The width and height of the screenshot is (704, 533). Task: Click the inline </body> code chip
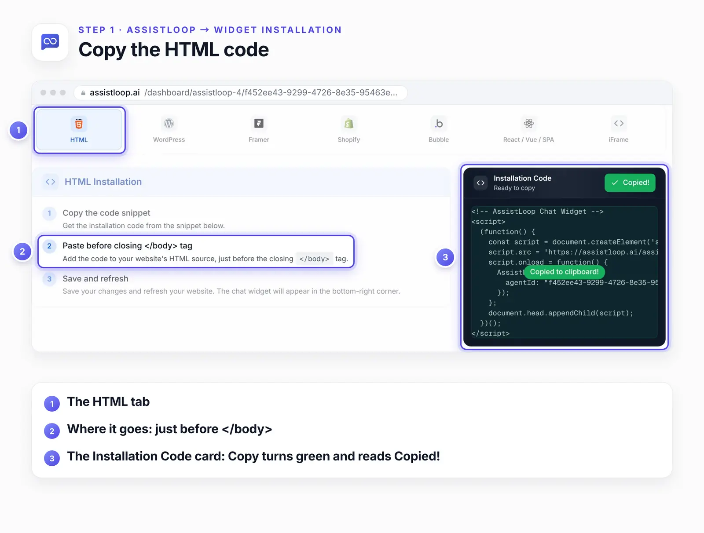314,259
